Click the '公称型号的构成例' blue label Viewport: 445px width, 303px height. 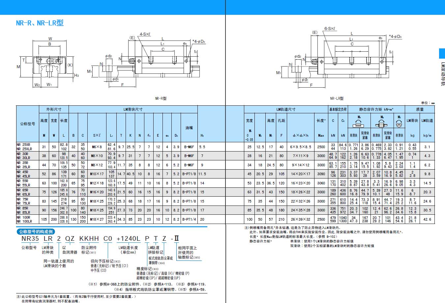[x=36, y=232]
